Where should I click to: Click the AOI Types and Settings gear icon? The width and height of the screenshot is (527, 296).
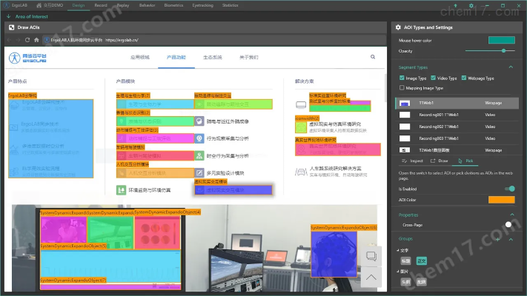click(399, 27)
